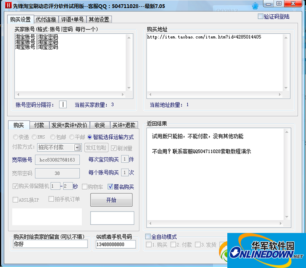The height and width of the screenshot is (268, 306).
Task: Click down arrow of 购买地址 scrollbar
Action: pos(286,88)
